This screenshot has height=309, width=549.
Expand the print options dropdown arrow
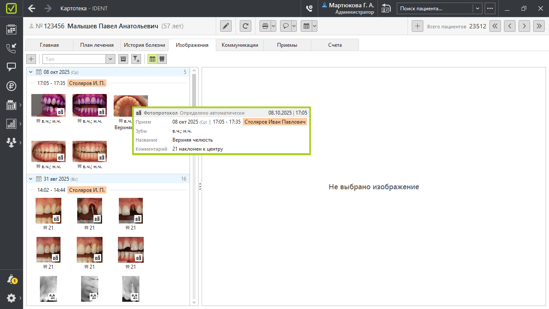[274, 26]
